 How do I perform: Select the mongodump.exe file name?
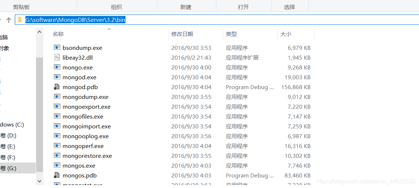click(x=85, y=97)
